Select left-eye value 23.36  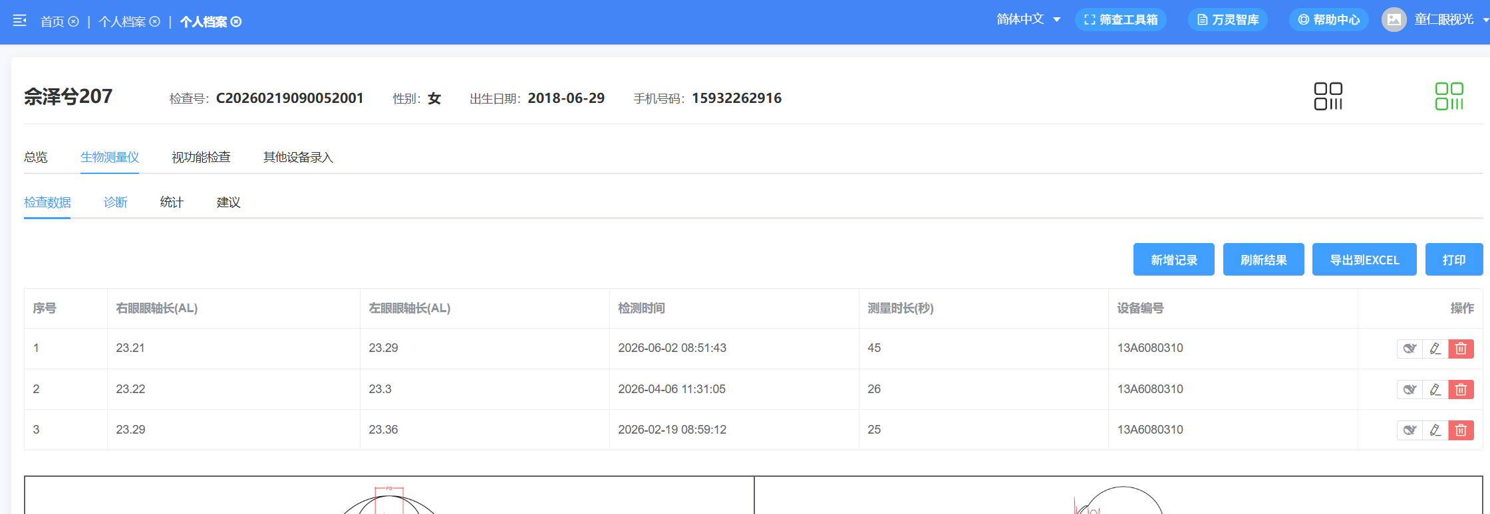coord(384,430)
